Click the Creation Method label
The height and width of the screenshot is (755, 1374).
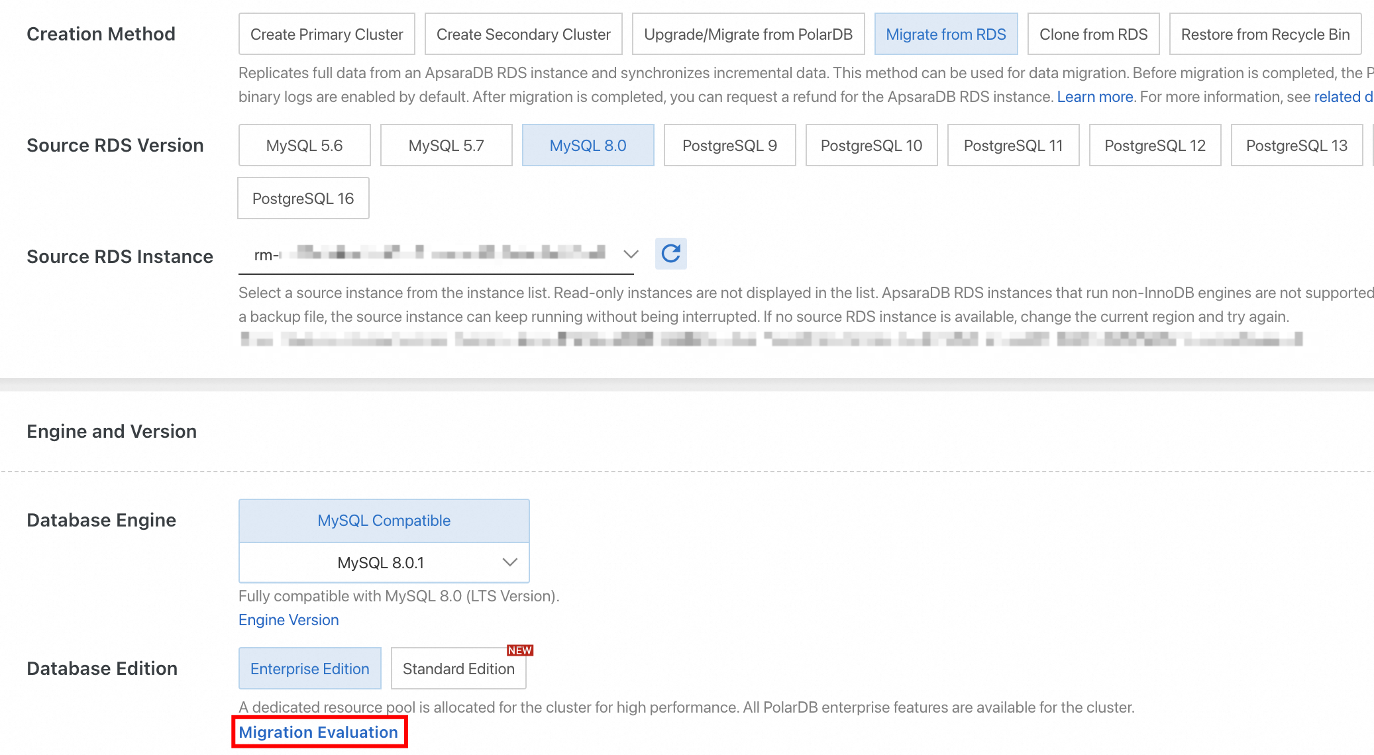[101, 34]
